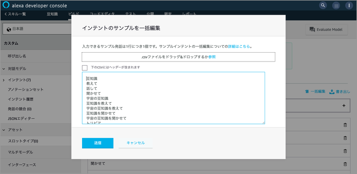Collapse the アセット section chevron

coord(4,130)
